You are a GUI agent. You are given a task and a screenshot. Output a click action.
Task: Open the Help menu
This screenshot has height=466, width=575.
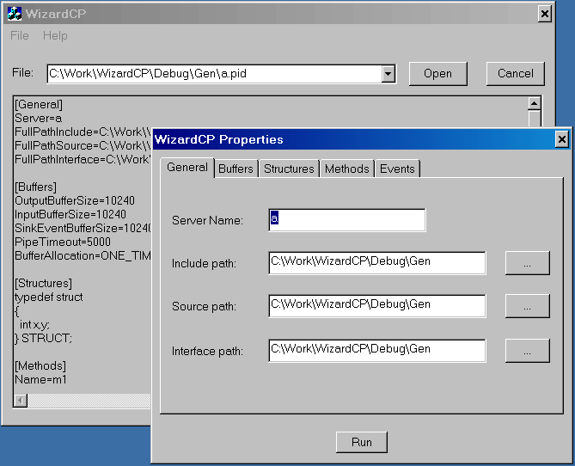55,35
